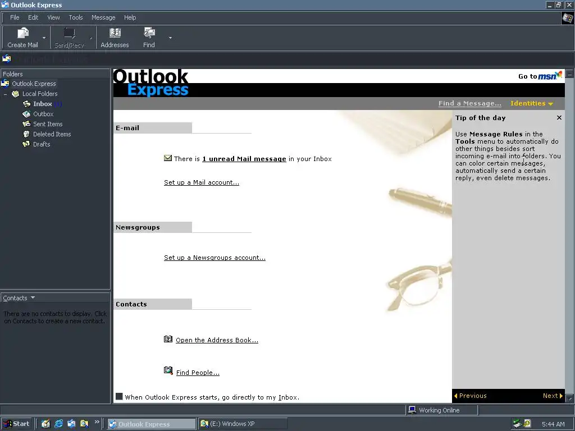Click Open the Address Book link
Image resolution: width=575 pixels, height=431 pixels.
(217, 340)
